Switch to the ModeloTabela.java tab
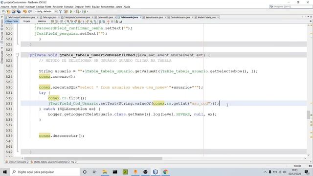 coord(206,18)
